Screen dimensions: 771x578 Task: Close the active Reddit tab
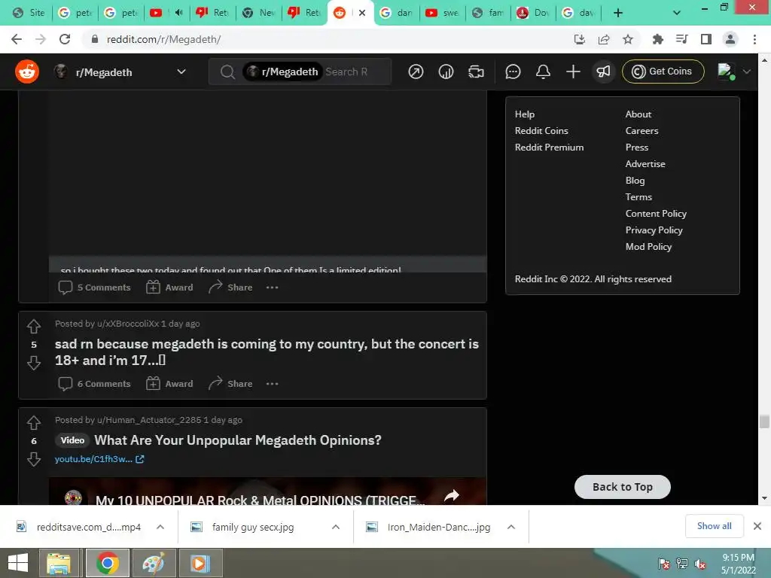pyautogui.click(x=362, y=13)
